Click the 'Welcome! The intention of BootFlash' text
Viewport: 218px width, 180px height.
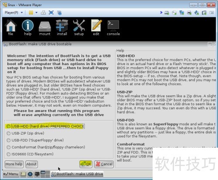[x=59, y=64]
